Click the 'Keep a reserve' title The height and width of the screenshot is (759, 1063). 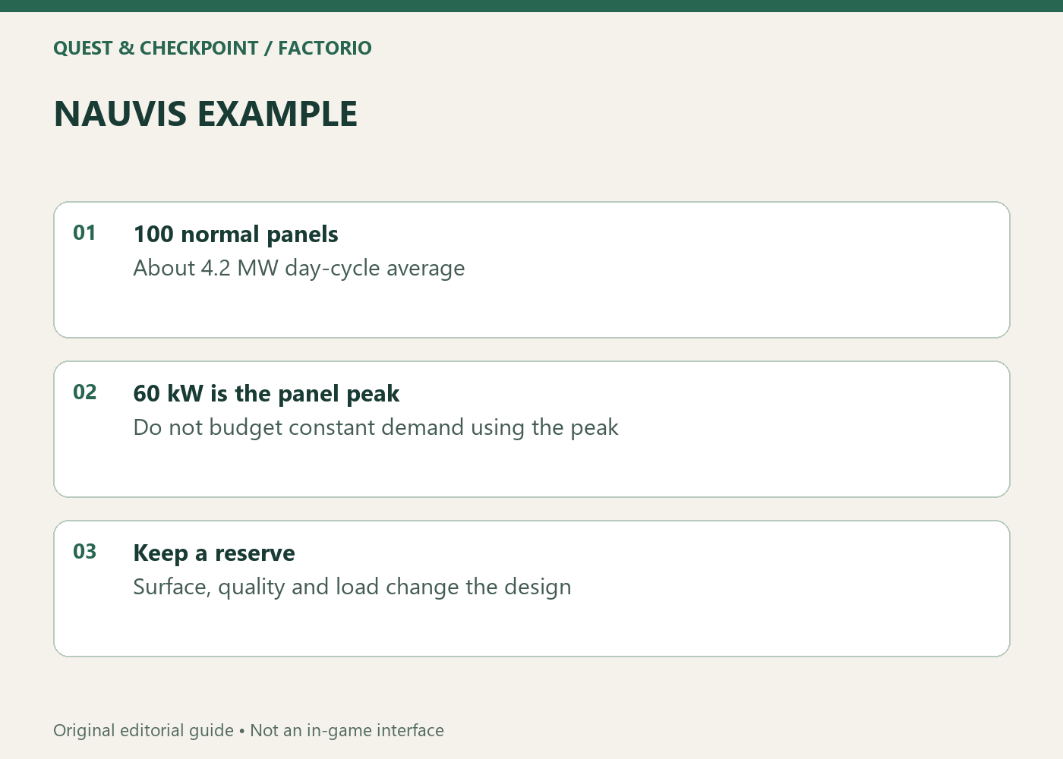pyautogui.click(x=214, y=553)
